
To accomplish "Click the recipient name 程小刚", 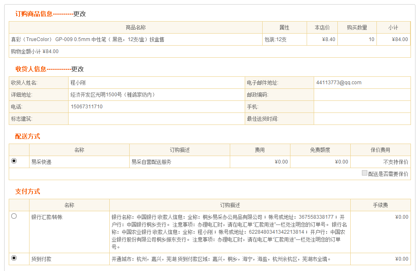I will 78,83.
